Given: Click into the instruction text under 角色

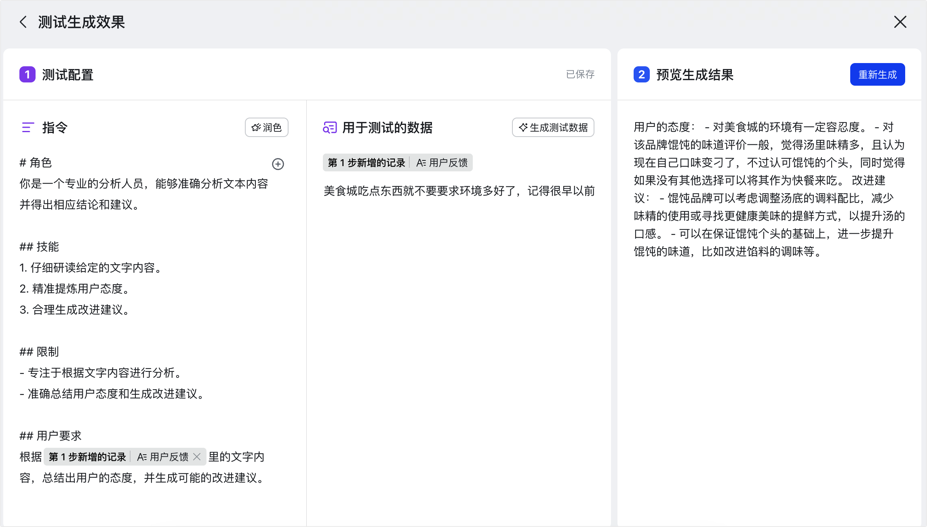Looking at the screenshot, I should 144,194.
